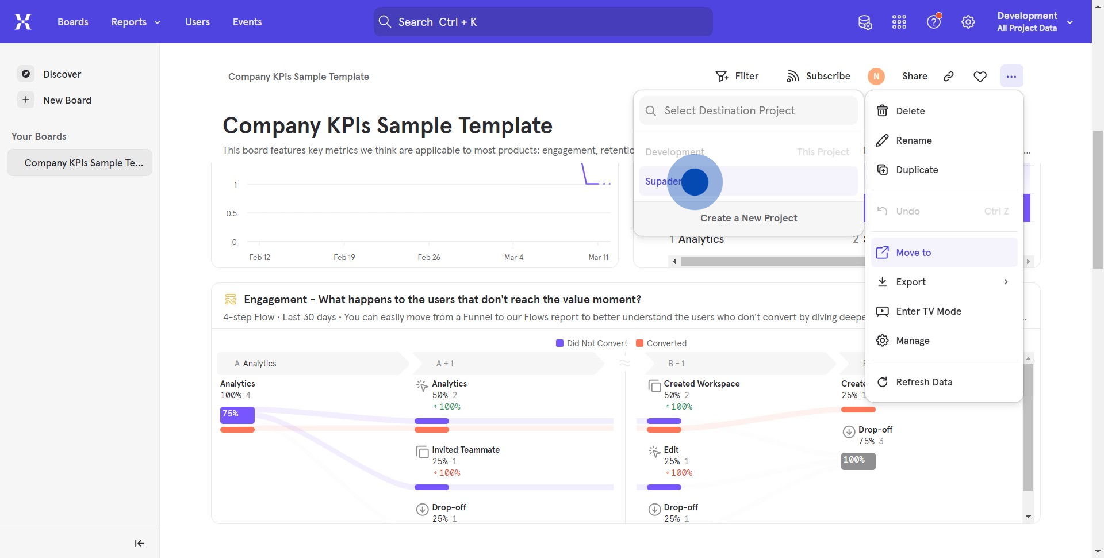
Task: Open the apps grid icon
Action: pyautogui.click(x=899, y=22)
